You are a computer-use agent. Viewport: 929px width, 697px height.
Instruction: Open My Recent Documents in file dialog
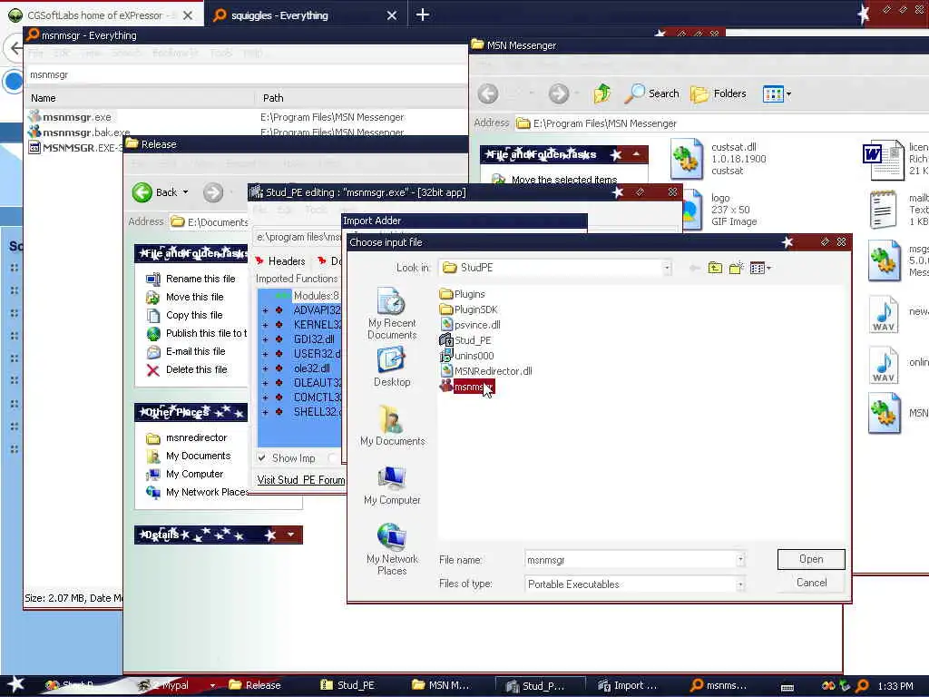pos(392,313)
